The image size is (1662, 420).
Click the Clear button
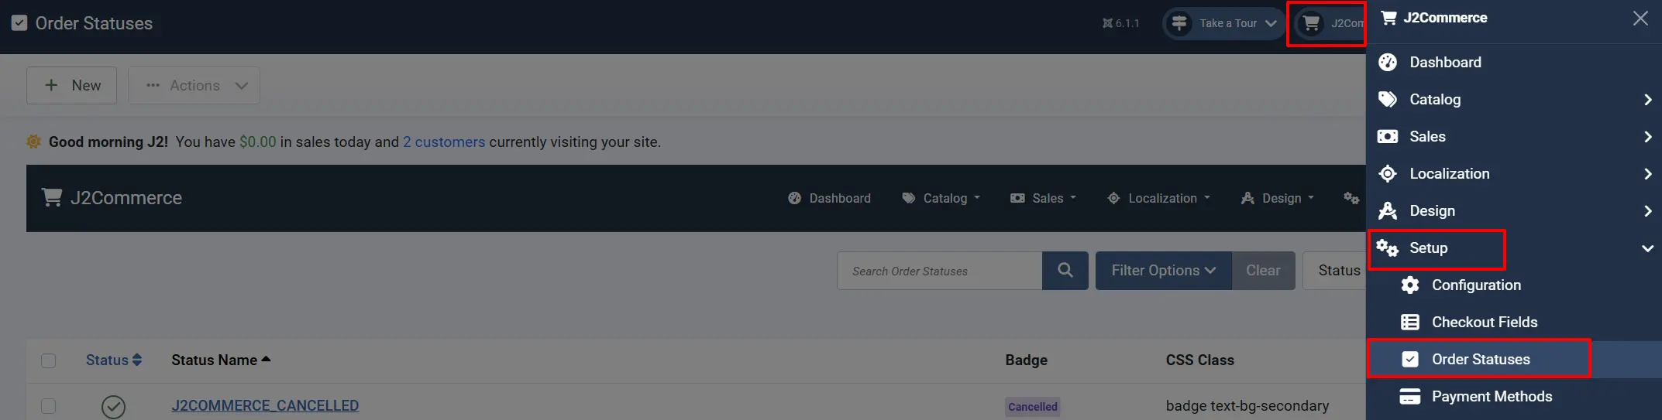tap(1263, 271)
